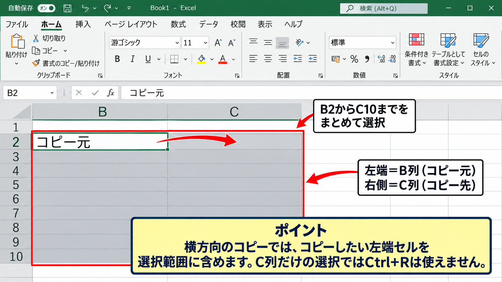Click the fx insert function icon
Image resolution: width=502 pixels, height=282 pixels.
click(x=110, y=93)
